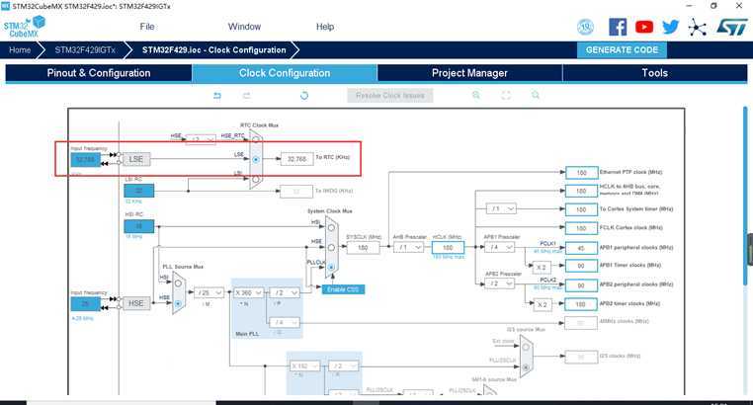
Task: Open the Main PLL /Q divider /4 dropdown
Action: [x=285, y=322]
